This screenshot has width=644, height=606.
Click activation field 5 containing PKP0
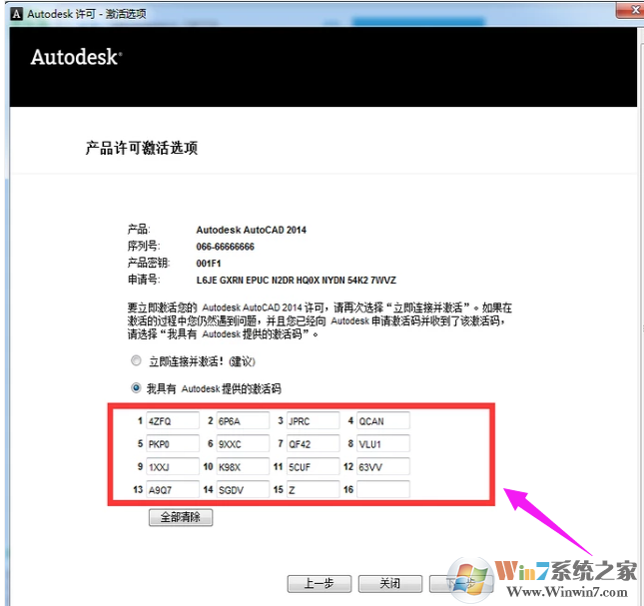[x=172, y=444]
